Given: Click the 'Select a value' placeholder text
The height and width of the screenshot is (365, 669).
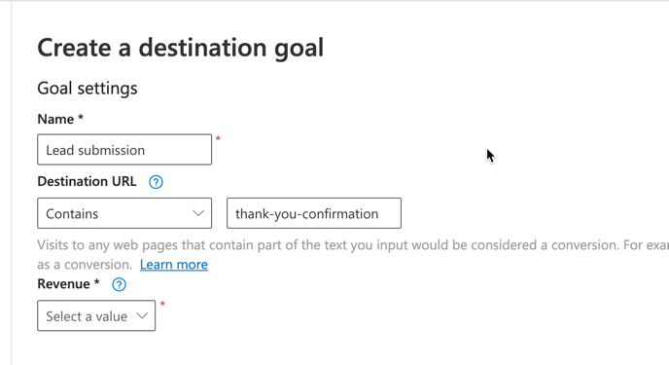Looking at the screenshot, I should point(87,316).
